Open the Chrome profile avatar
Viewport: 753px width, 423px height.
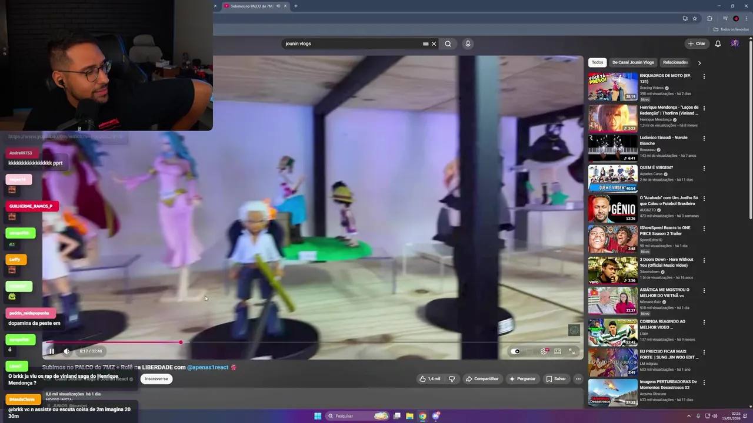pos(736,18)
